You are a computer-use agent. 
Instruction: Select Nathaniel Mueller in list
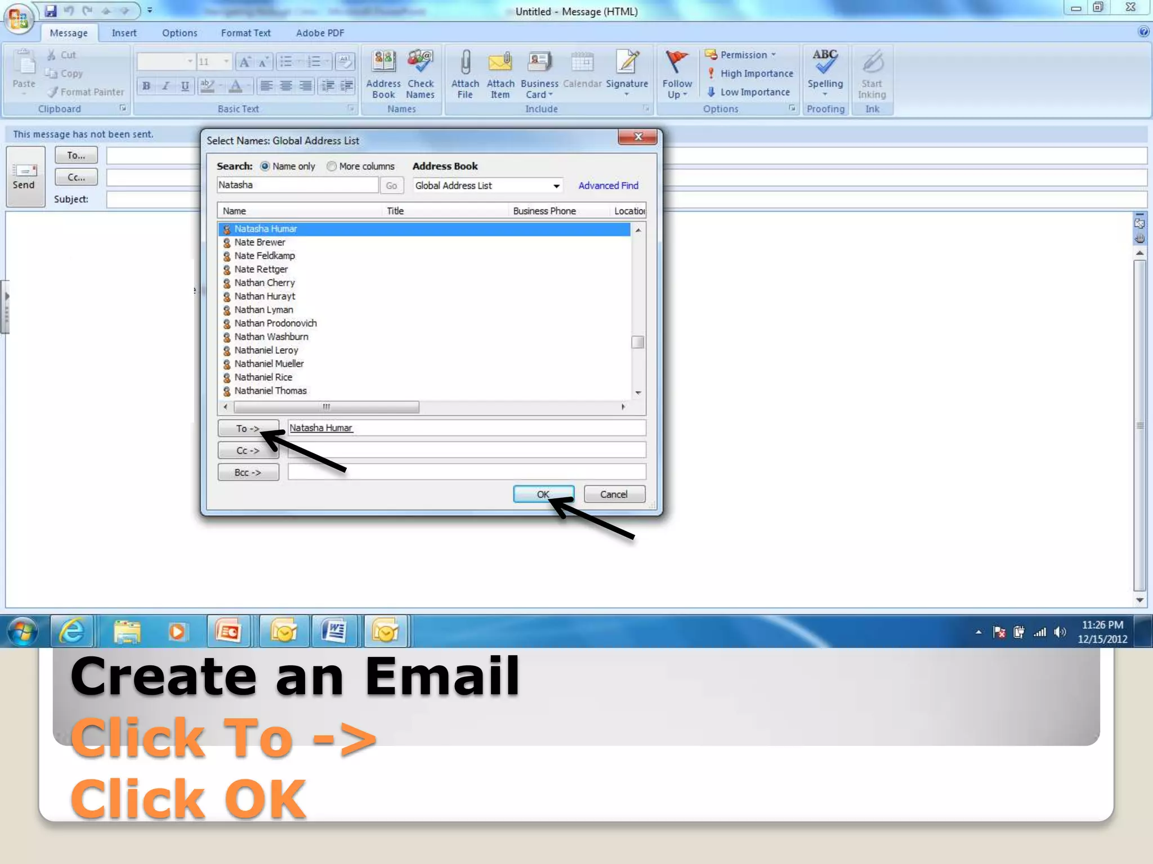(424, 364)
